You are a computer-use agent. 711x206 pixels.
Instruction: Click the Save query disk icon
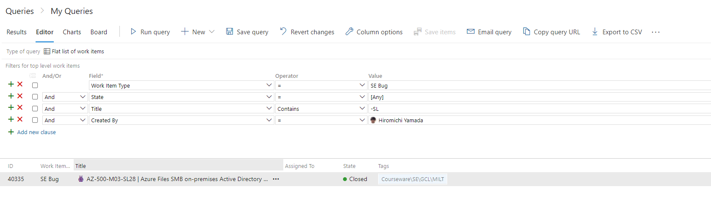coord(230,32)
